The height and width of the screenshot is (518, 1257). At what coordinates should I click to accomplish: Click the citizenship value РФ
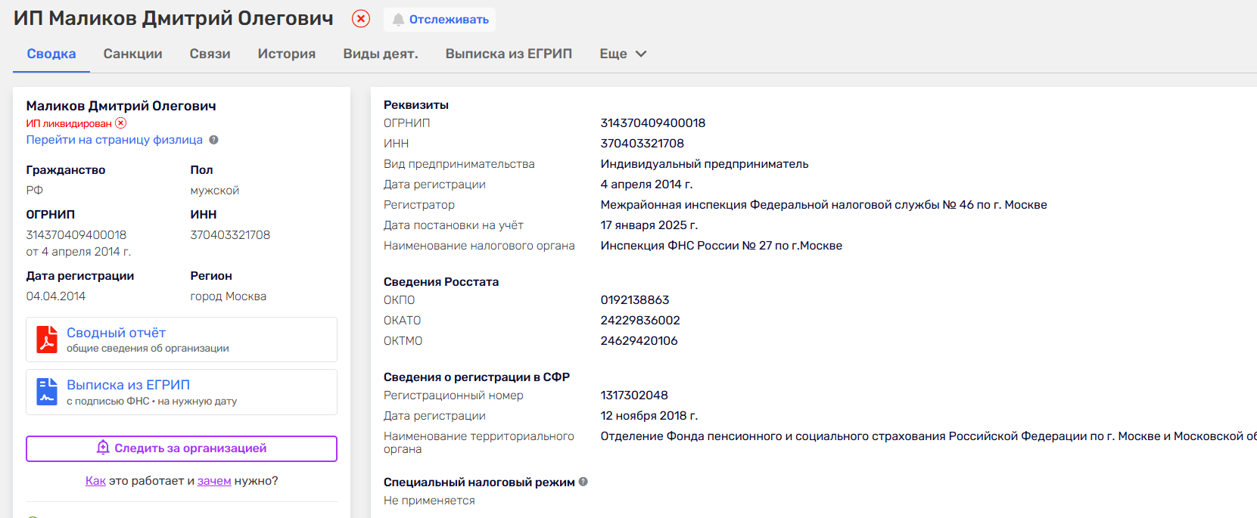[35, 191]
